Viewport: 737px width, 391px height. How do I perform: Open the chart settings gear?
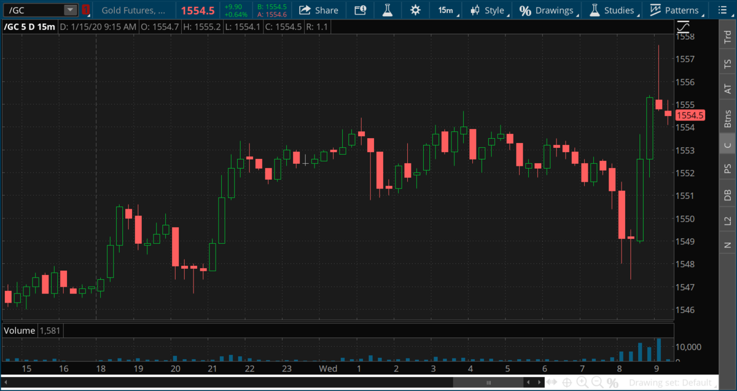(416, 10)
